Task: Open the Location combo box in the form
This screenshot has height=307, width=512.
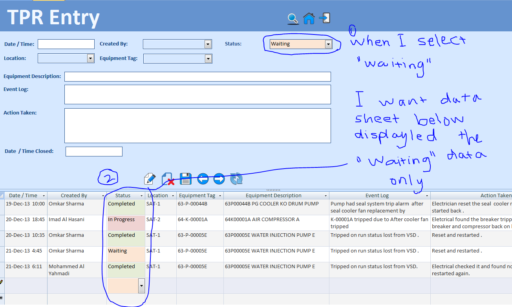Action: click(x=90, y=58)
